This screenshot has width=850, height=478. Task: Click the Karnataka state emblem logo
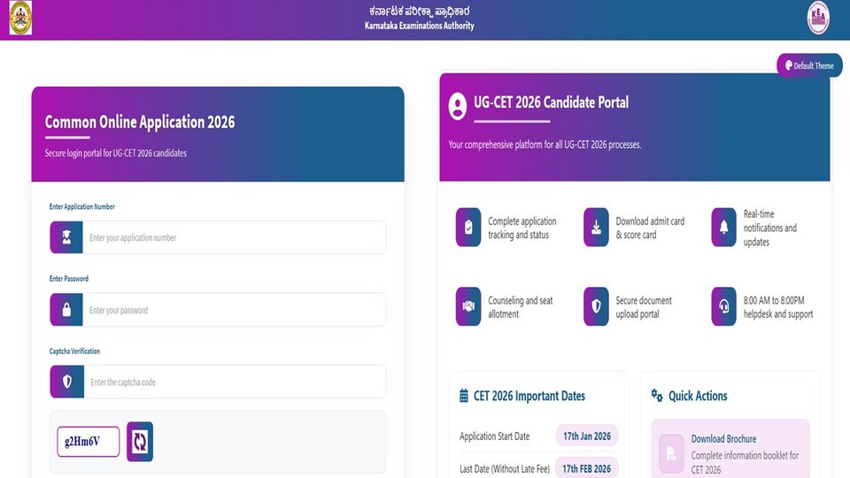point(20,18)
